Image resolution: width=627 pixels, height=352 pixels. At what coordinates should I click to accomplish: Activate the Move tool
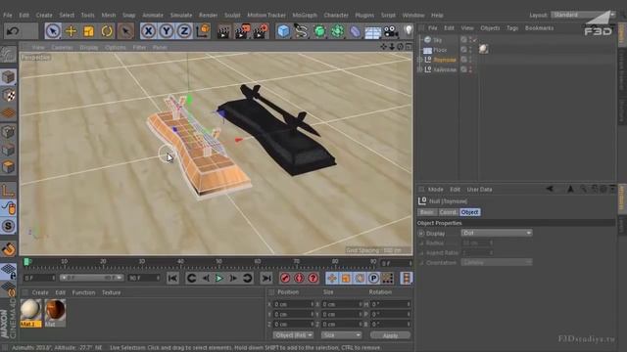click(71, 30)
